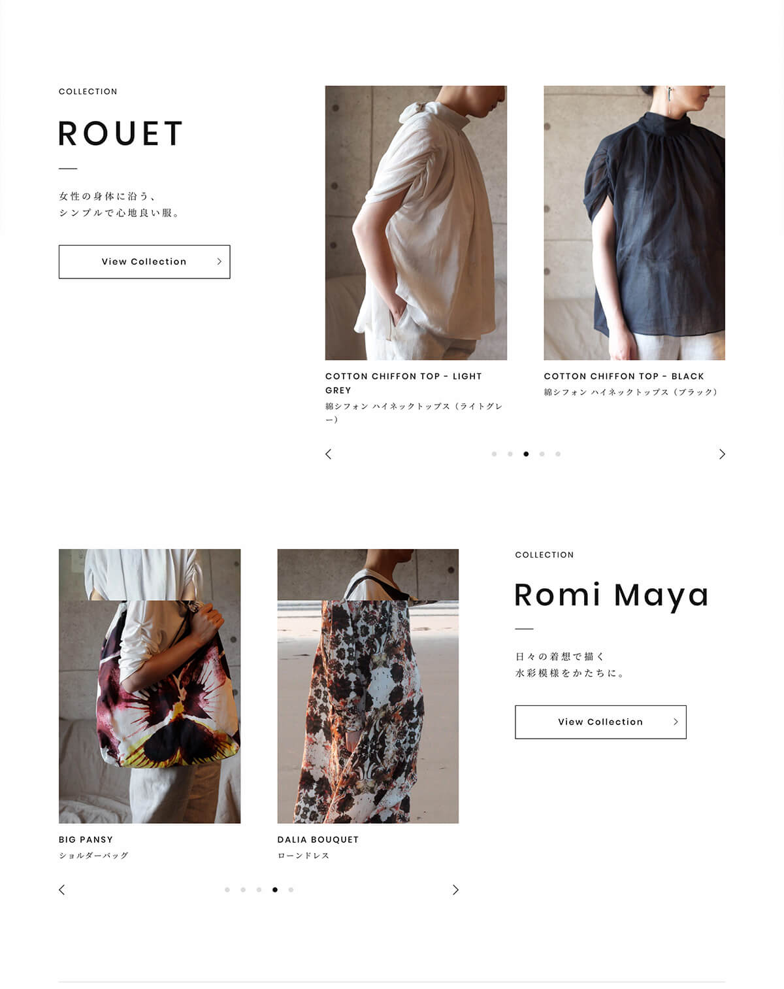Open Cotton Chiffon Top Light Grey photo
The image size is (784, 989).
pyautogui.click(x=416, y=223)
